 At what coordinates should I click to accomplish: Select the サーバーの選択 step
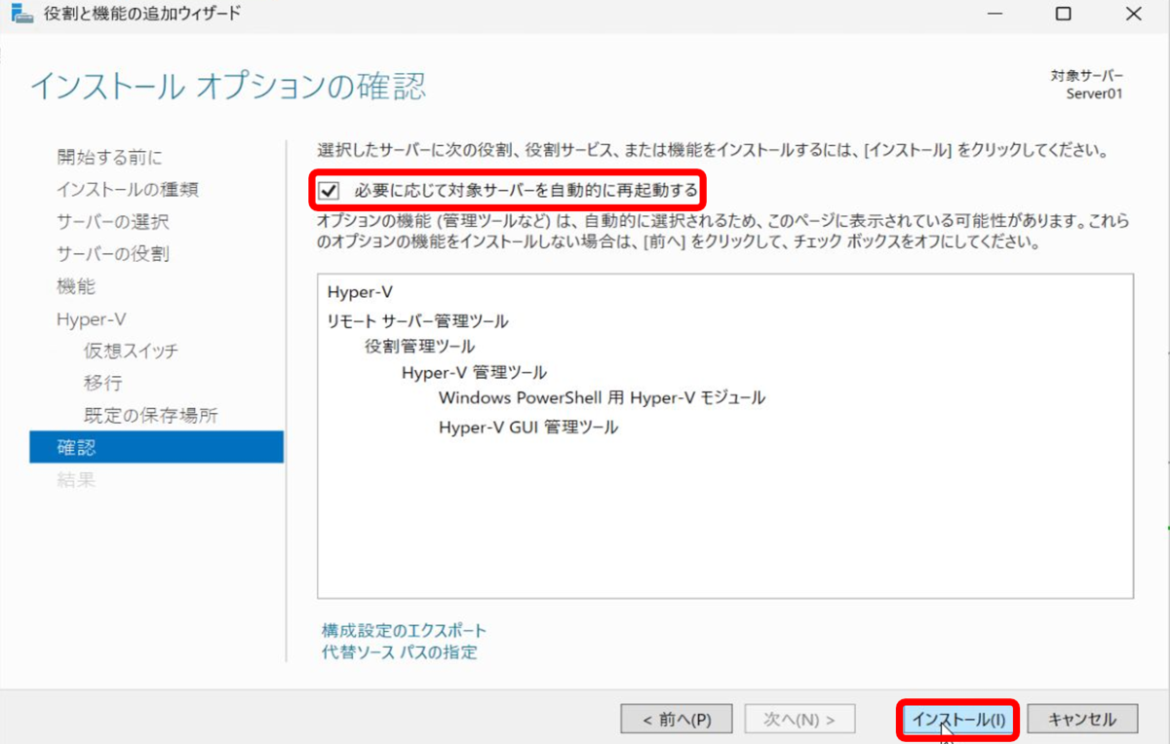[x=112, y=222]
